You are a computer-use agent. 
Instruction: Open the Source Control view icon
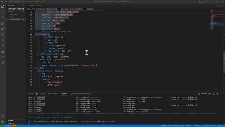click(3, 18)
